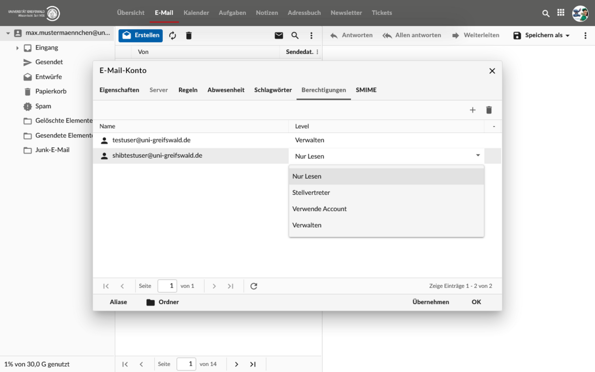Expand the Eingang folder tree
The width and height of the screenshot is (595, 372).
[17, 48]
